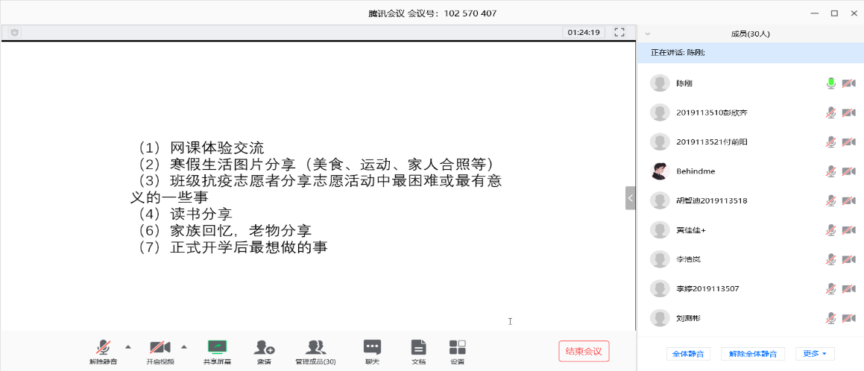Click the 01:24:19 meeting timer
The height and width of the screenshot is (371, 864).
584,33
